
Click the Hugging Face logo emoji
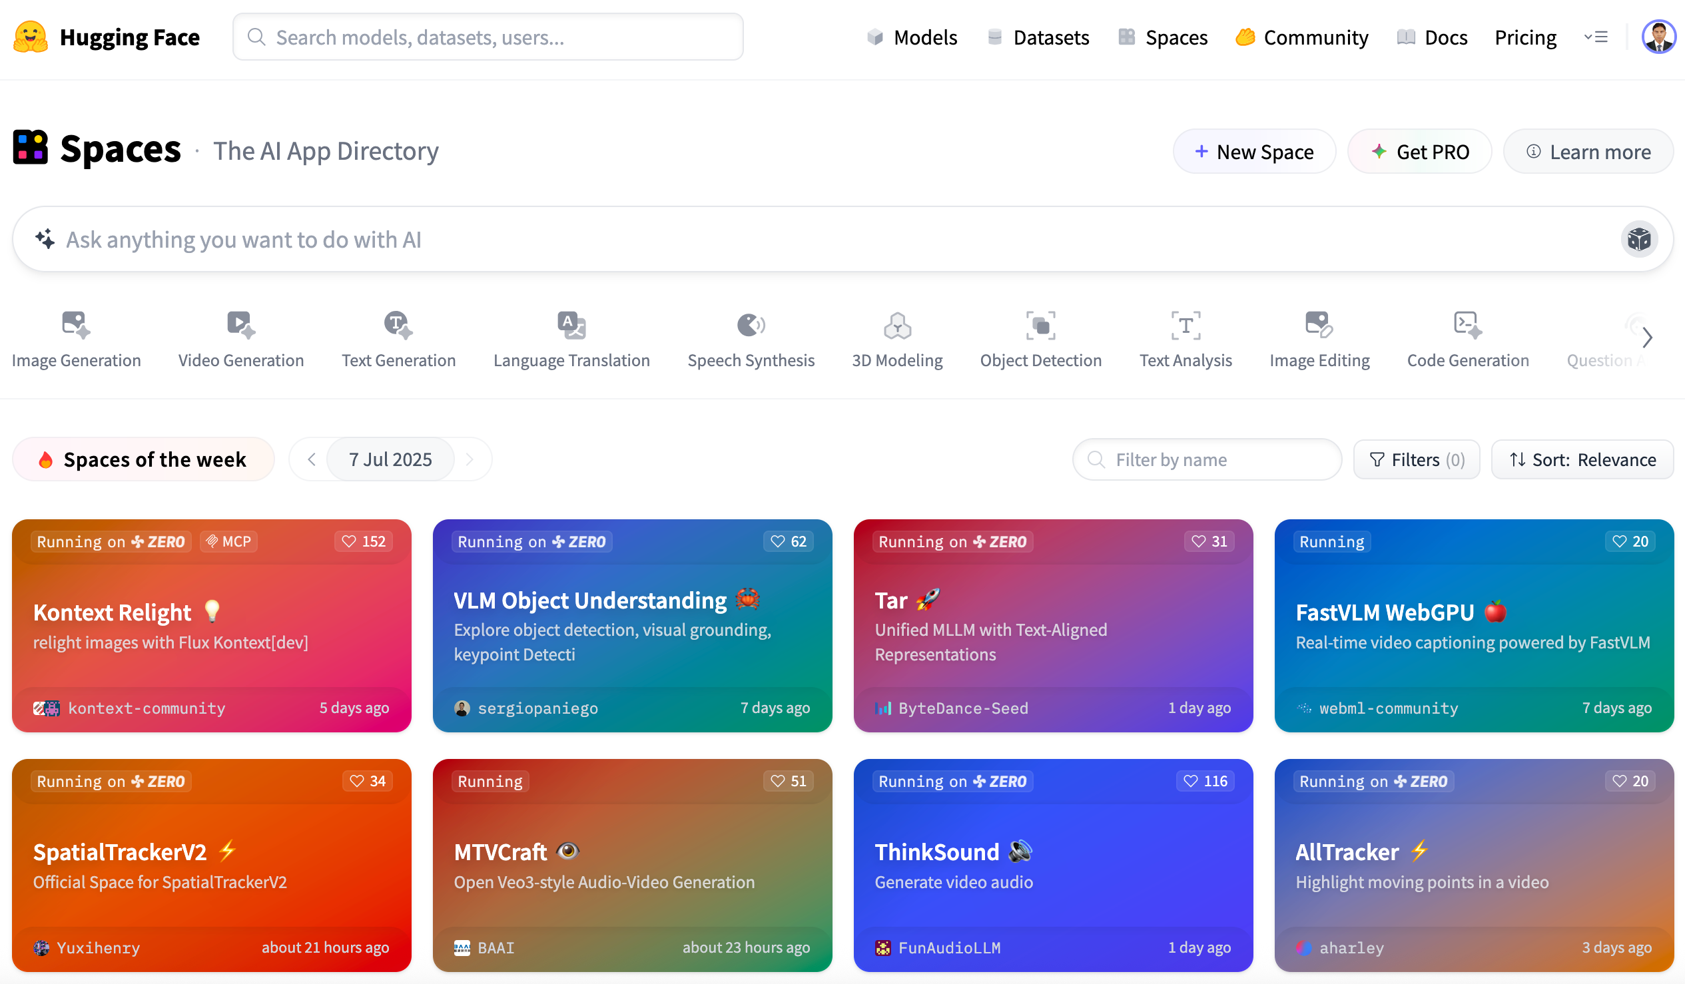30,37
